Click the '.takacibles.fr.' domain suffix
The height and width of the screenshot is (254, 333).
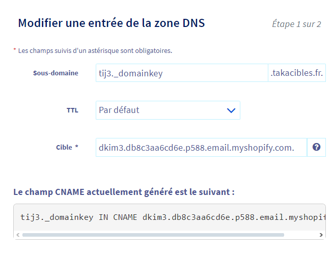click(296, 73)
